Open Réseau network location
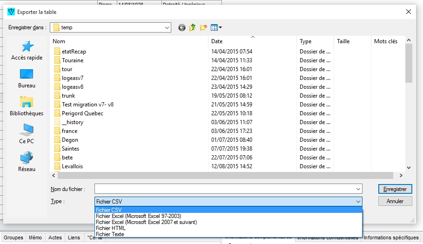Image resolution: width=423 pixels, height=244 pixels. pos(27,162)
